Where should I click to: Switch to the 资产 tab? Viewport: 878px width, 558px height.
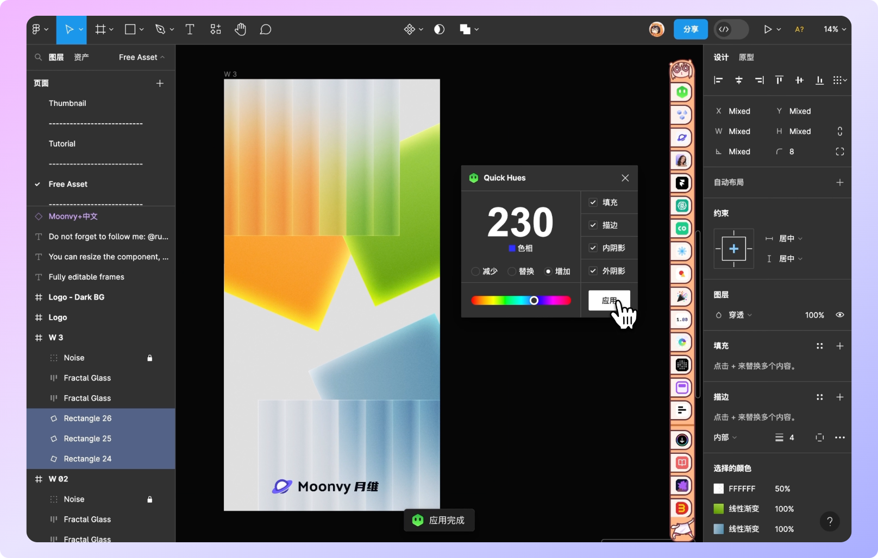click(81, 57)
